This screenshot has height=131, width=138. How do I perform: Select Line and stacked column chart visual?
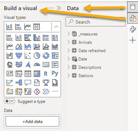click(37, 47)
